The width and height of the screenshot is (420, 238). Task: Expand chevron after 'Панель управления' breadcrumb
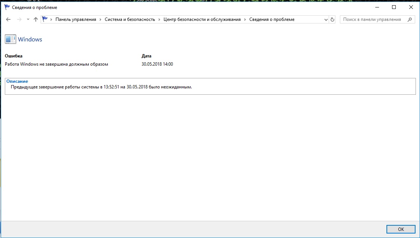click(101, 19)
